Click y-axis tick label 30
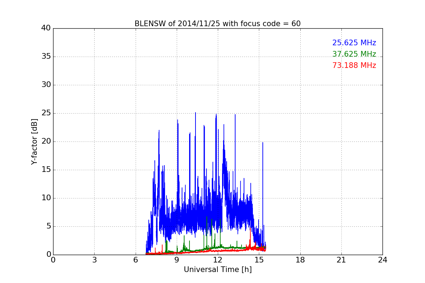 coord(46,85)
